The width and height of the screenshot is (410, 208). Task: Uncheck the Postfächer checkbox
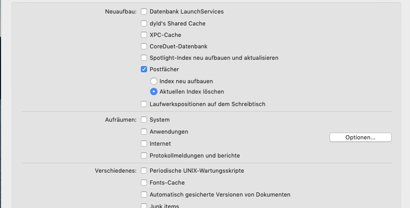144,69
